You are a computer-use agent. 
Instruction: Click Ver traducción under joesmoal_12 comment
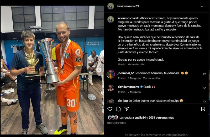coord(151,78)
